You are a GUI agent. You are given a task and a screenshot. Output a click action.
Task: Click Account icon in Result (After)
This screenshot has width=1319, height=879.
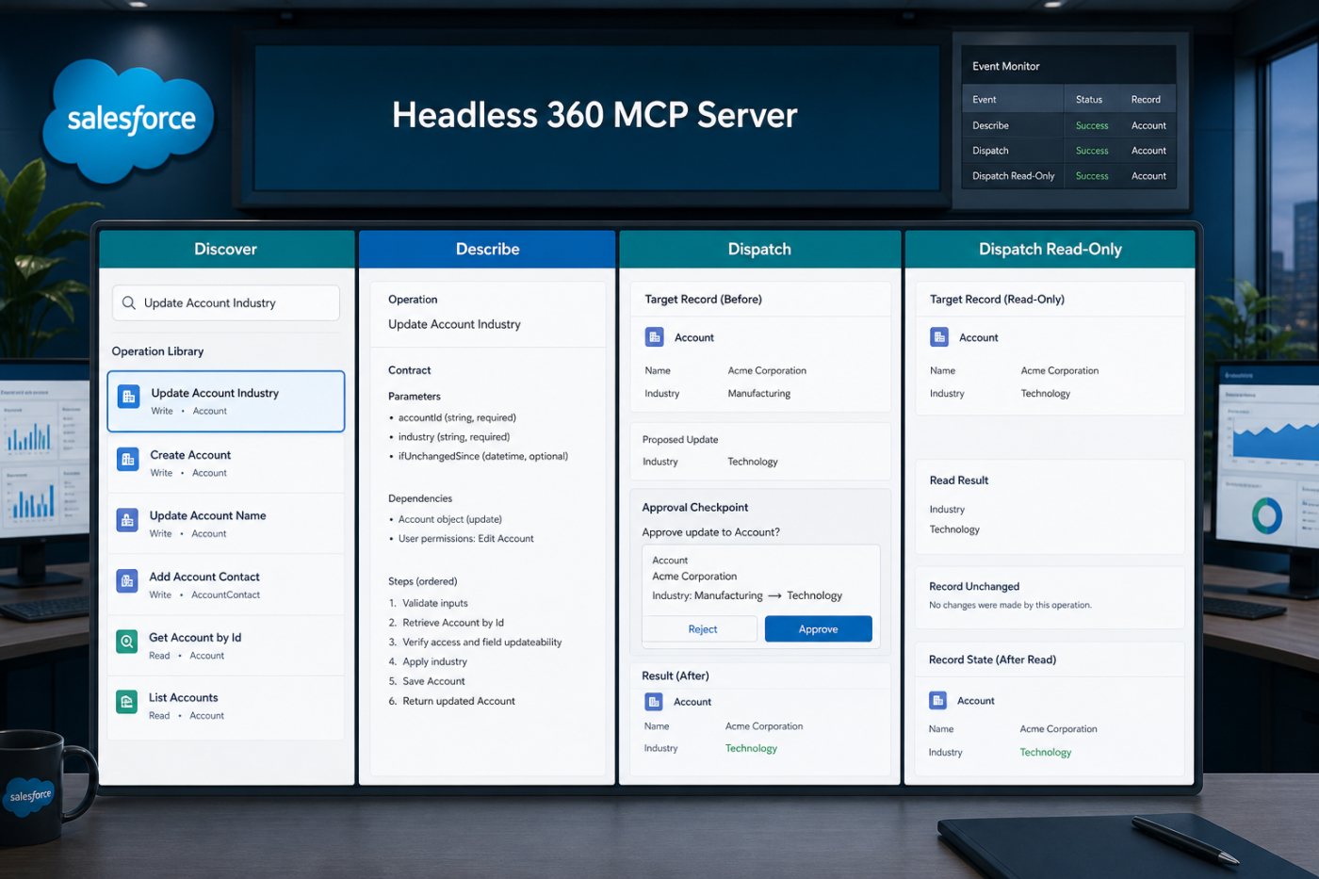pos(653,701)
